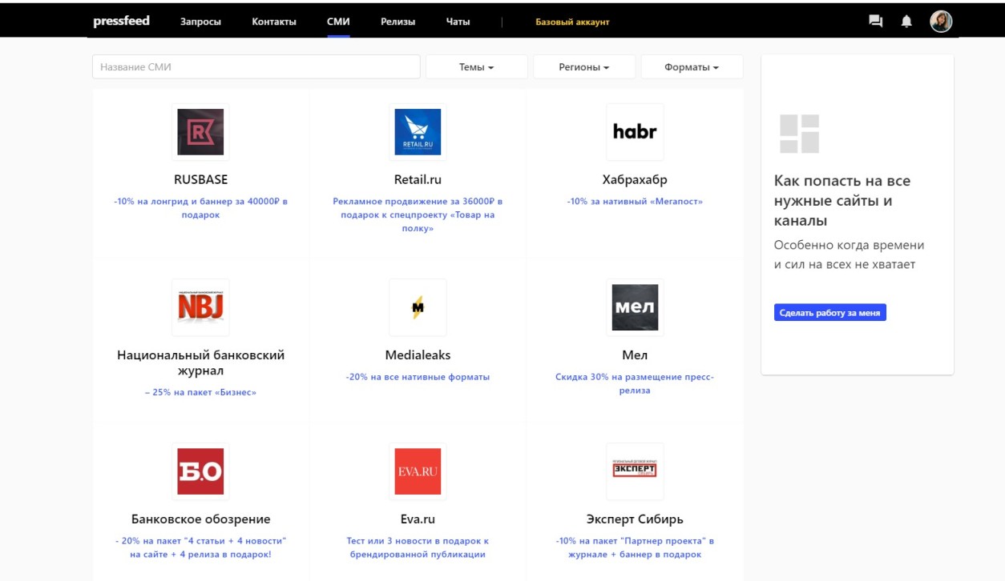Click the Retail.ru shopping cart logo

[x=418, y=132]
